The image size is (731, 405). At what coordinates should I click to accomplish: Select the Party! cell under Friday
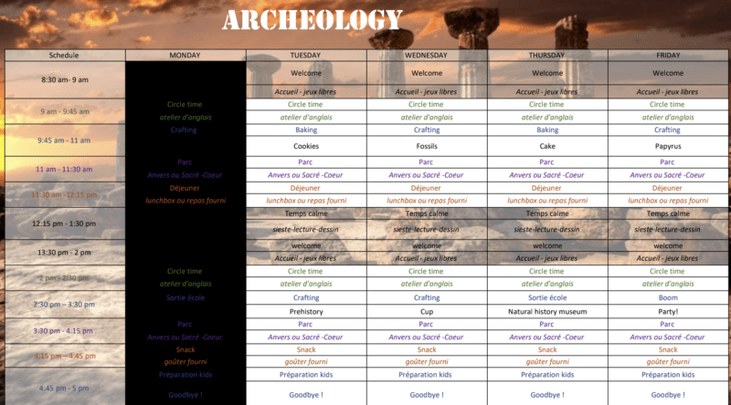(x=668, y=311)
